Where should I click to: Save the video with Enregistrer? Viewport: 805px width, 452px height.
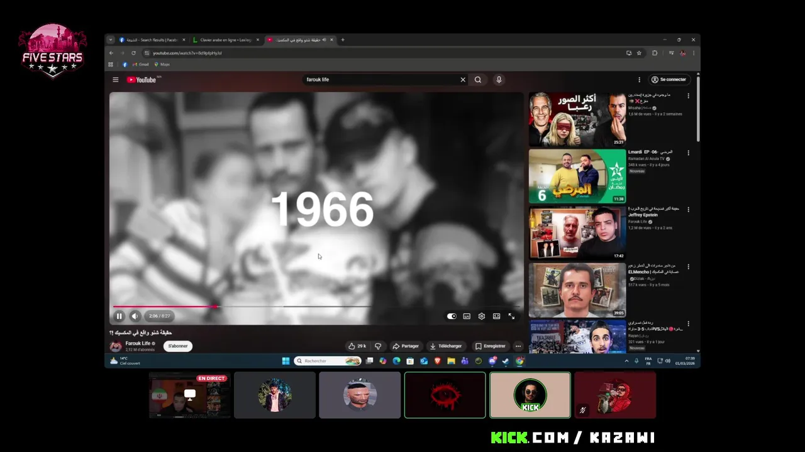[491, 346]
